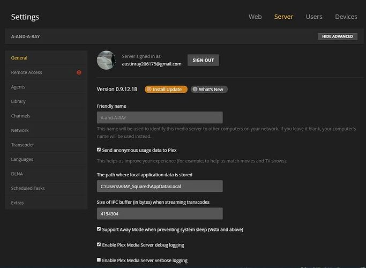Select Languages in the sidebar
366x268 pixels.
pos(46,159)
